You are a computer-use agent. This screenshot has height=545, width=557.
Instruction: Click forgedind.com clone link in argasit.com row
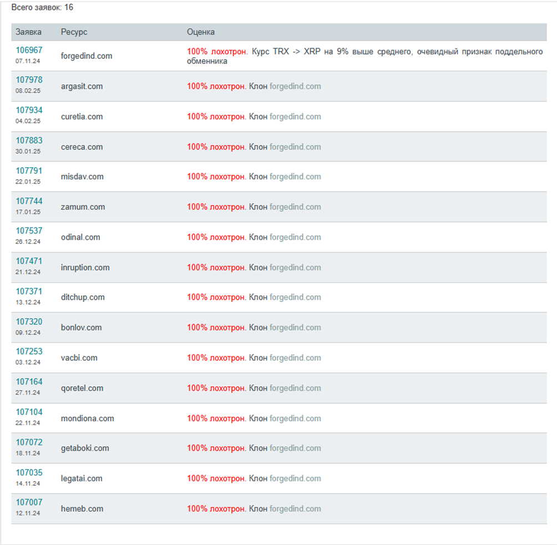point(295,87)
